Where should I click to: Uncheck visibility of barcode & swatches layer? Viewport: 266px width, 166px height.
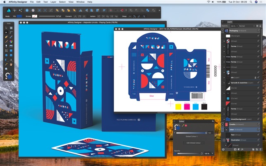[x=258, y=83]
